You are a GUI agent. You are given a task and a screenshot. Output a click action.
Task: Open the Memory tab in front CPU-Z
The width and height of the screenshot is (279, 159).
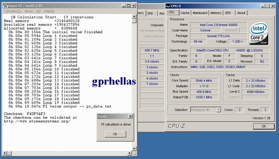point(216,13)
